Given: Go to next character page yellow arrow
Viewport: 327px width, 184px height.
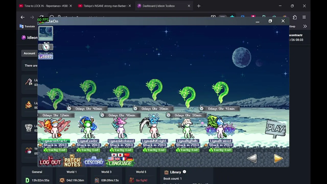Looking at the screenshot, I should click(278, 159).
